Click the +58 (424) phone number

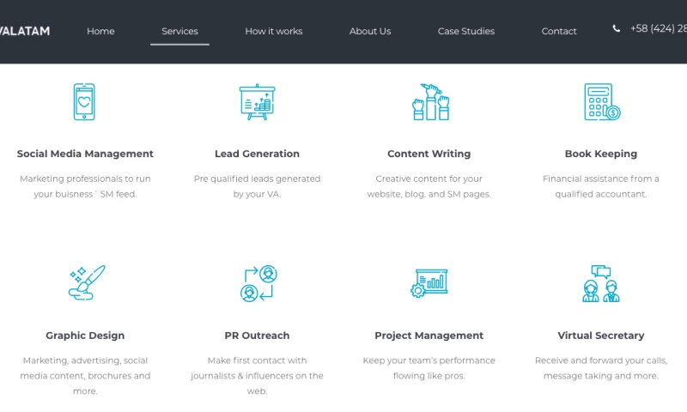click(658, 28)
